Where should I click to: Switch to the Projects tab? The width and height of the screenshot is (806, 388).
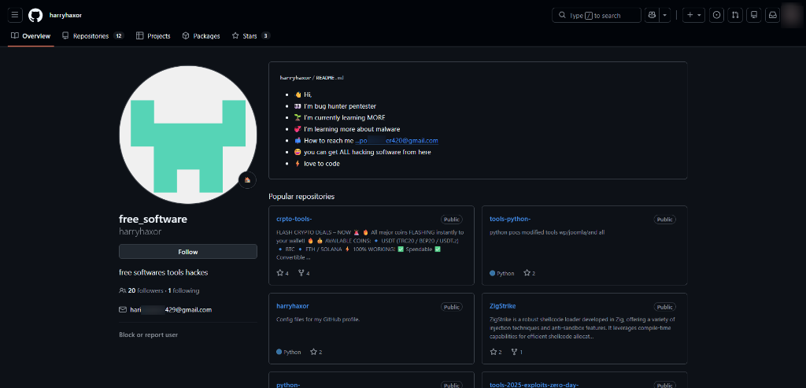pos(153,36)
